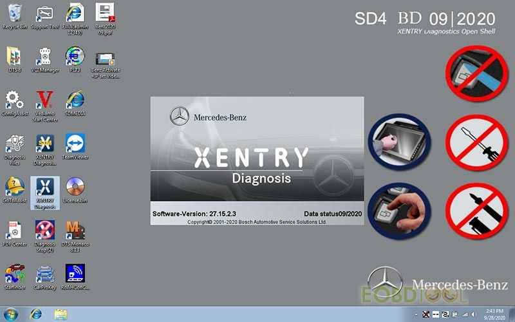Open the SDMEDIA shortcut
The width and height of the screenshot is (515, 322).
[75, 104]
